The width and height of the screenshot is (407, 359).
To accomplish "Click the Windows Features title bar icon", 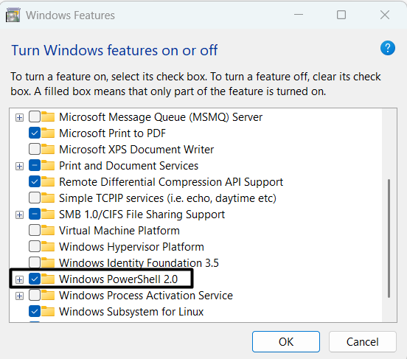I will point(13,15).
